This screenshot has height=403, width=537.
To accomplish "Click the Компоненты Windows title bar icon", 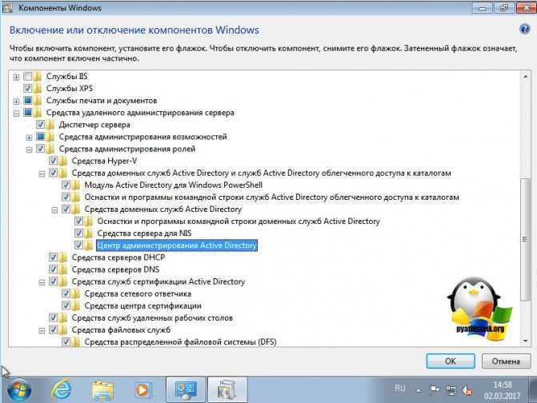I will pyautogui.click(x=7, y=7).
